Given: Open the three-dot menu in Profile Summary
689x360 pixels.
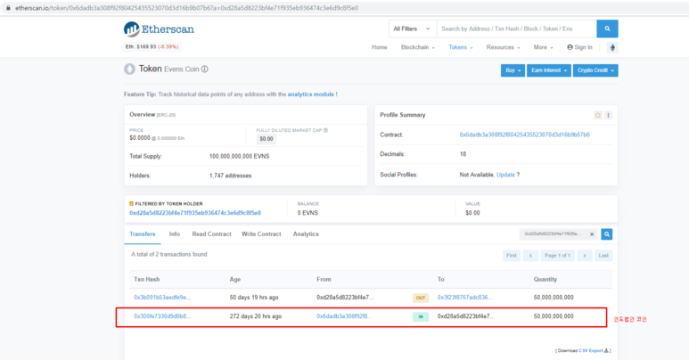Looking at the screenshot, I should coord(609,115).
